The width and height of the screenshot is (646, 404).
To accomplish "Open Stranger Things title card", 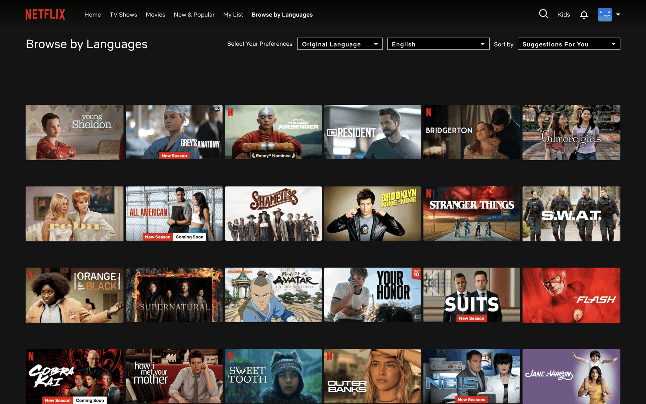I will (x=471, y=214).
